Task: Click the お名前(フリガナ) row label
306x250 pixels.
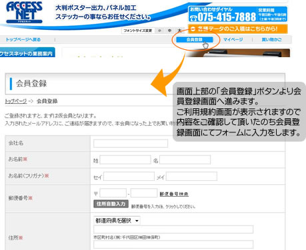Action: click(x=29, y=176)
